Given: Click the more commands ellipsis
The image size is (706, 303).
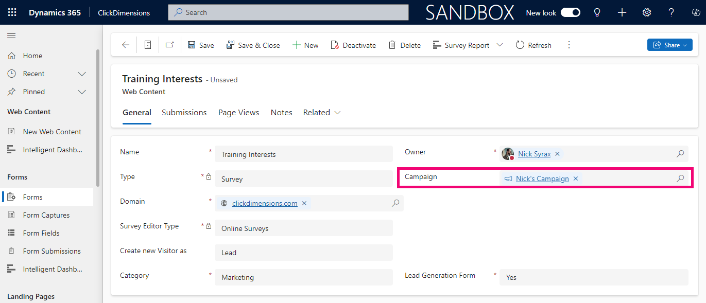Looking at the screenshot, I should (x=569, y=45).
